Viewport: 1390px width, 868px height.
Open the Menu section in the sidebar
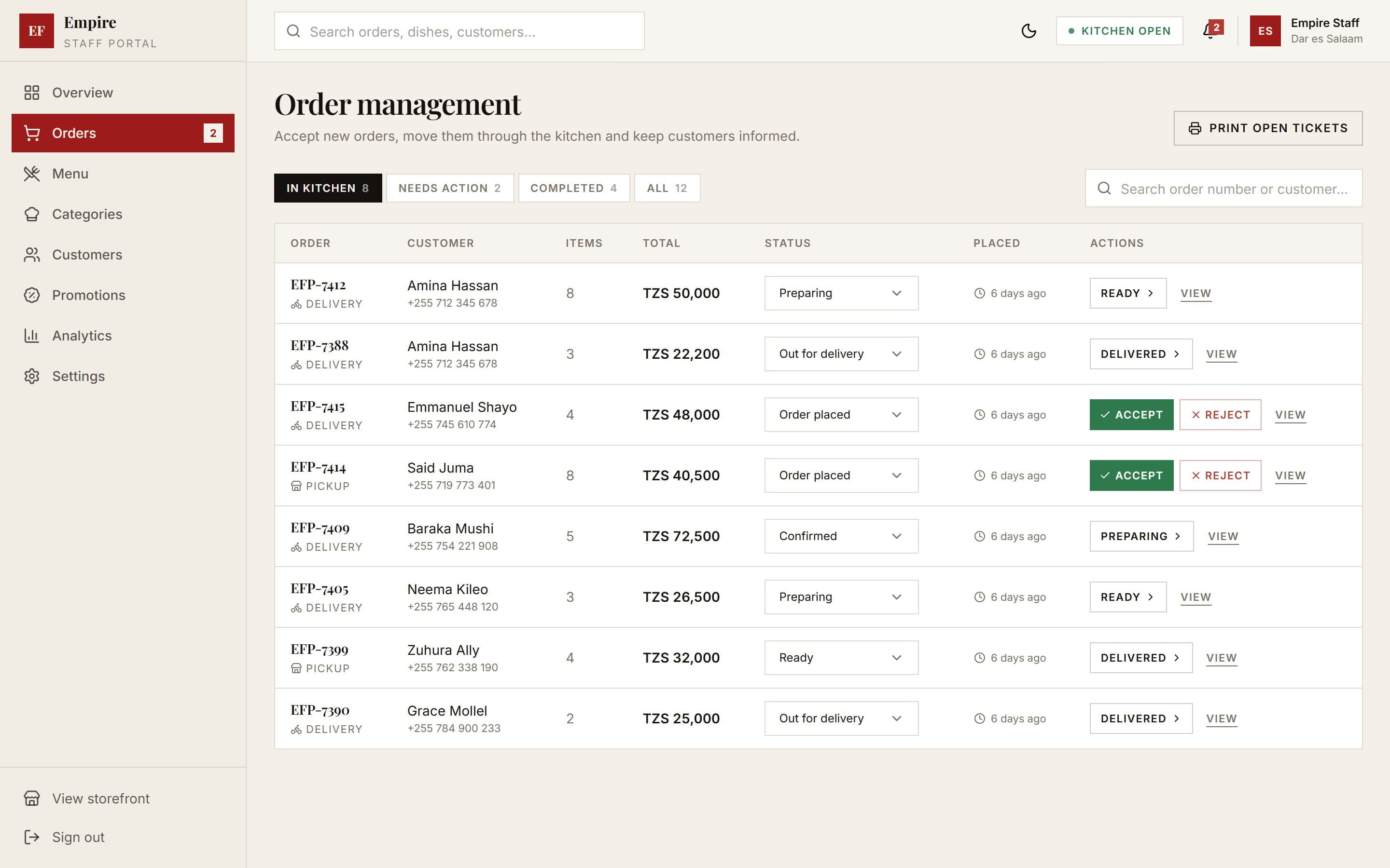(x=123, y=174)
